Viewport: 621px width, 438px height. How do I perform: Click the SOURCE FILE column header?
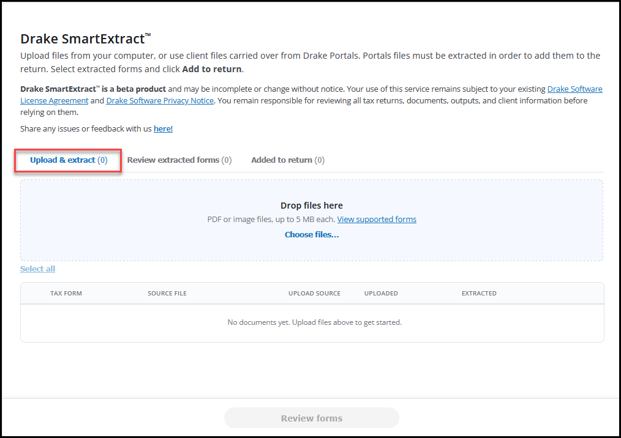[167, 293]
